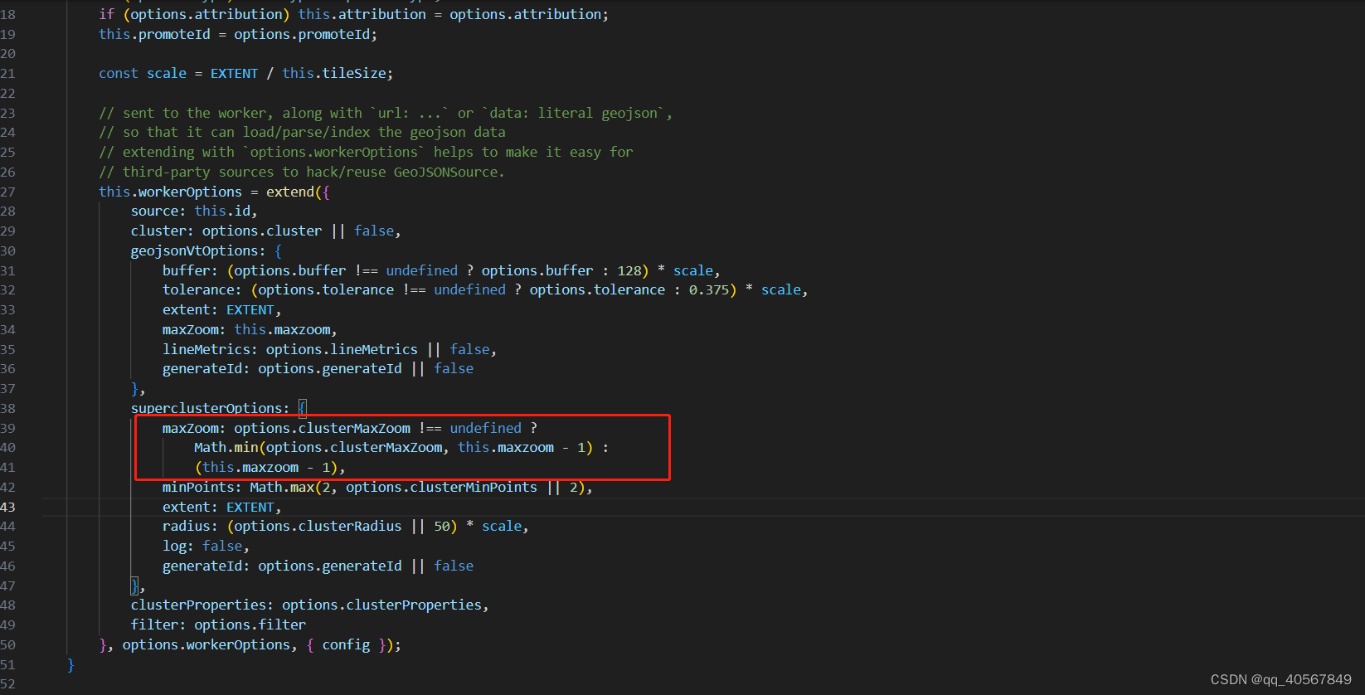
Task: Click the 'EXTENT' constant on line 21
Action: coord(234,73)
